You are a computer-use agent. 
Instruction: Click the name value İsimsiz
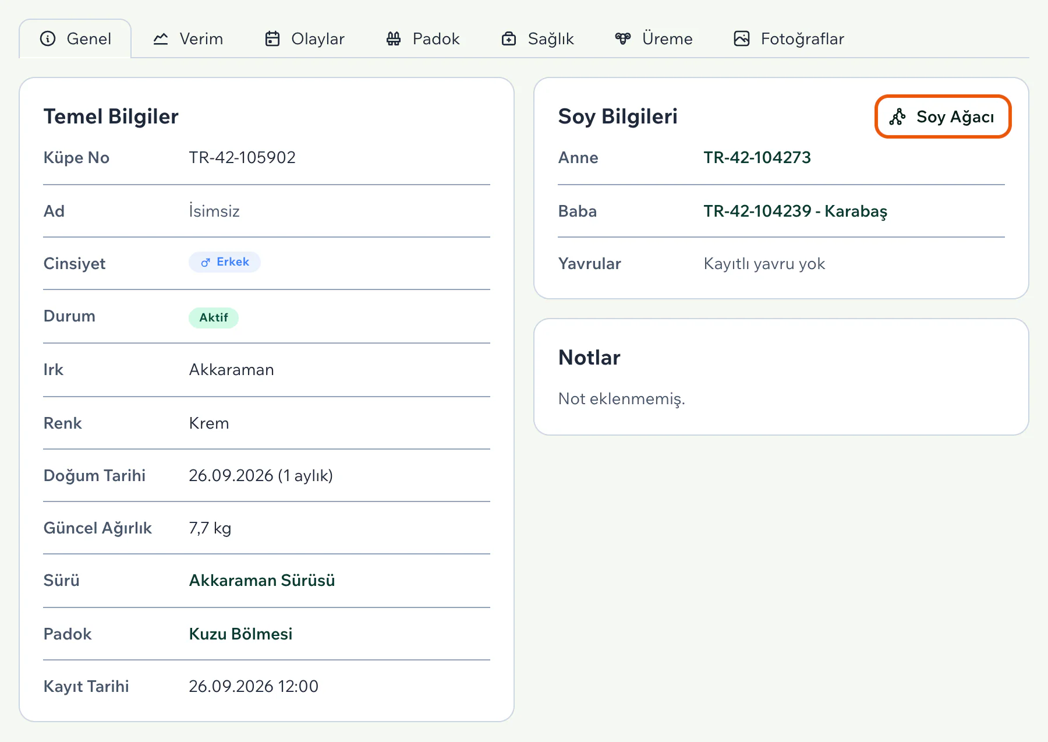click(214, 211)
